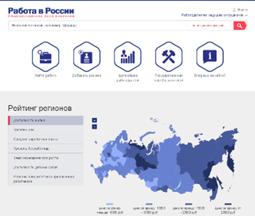Click the text label under the ID card icon
This screenshot has height=216, width=255.
point(87,76)
